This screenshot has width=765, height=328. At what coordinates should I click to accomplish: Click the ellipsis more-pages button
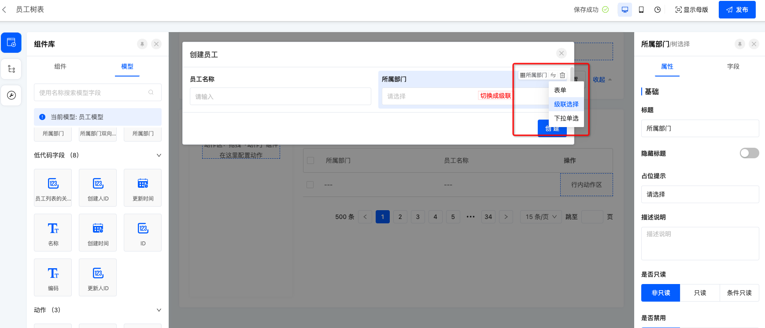click(471, 217)
